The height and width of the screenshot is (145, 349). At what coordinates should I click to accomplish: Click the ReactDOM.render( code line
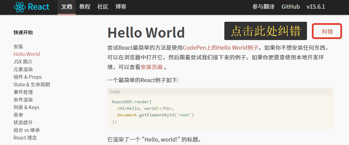point(132,102)
